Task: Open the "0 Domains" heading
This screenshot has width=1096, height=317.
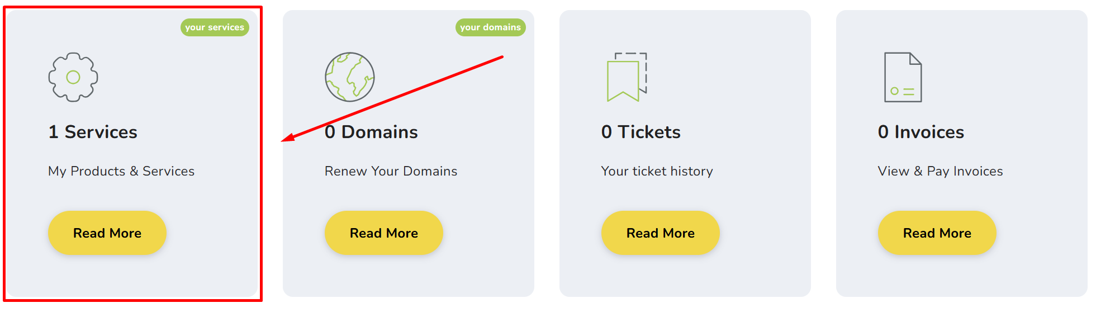Action: point(371,132)
